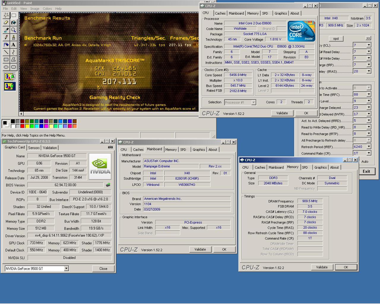Pick the yellow color swatch in Paint palette

27,126
